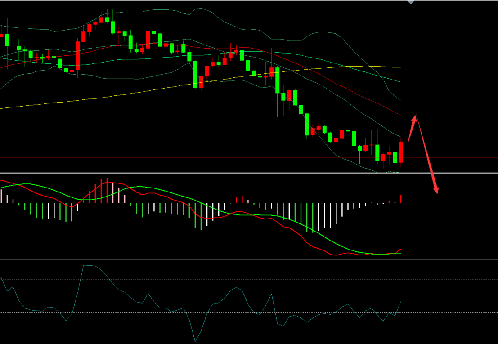This screenshot has height=344, width=498.
Task: Select the lower red horizontal support line
Action: coord(249,157)
